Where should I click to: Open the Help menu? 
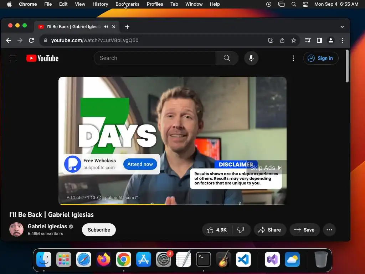pyautogui.click(x=215, y=4)
